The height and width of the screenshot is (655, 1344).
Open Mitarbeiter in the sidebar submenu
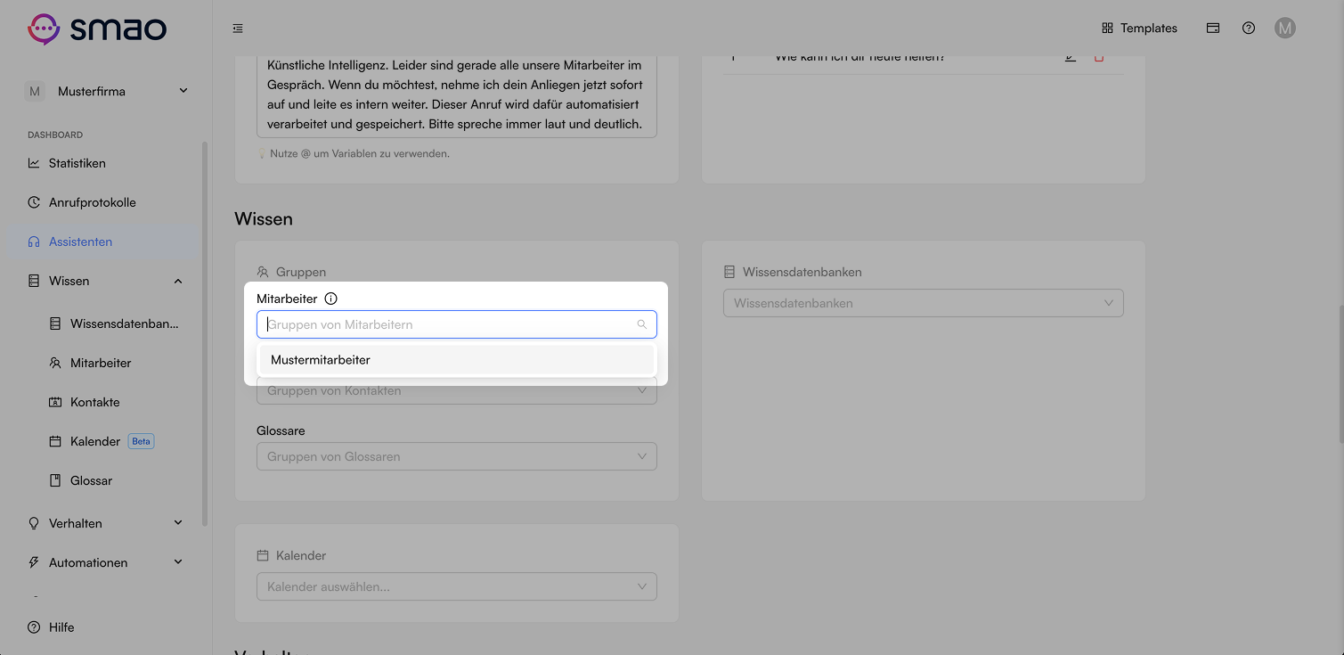91,363
